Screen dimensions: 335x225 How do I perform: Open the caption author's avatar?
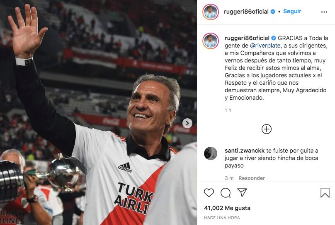click(x=211, y=41)
